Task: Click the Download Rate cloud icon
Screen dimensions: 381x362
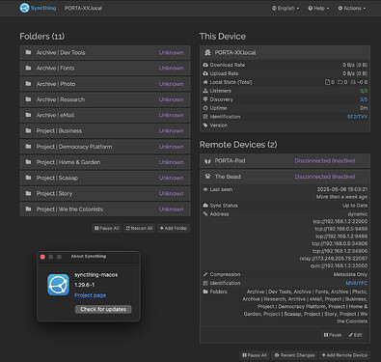Action: click(205, 65)
